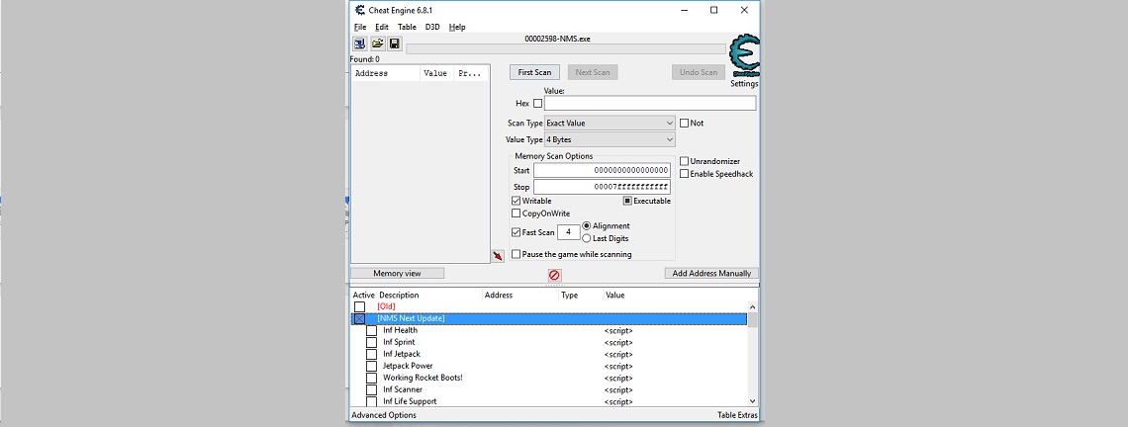The height and width of the screenshot is (427, 1128).
Task: Toggle Enable Speedhack checkbox
Action: pyautogui.click(x=684, y=174)
